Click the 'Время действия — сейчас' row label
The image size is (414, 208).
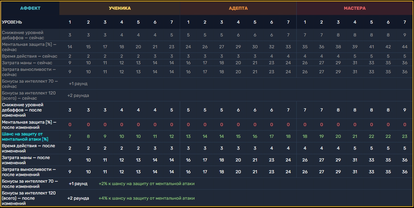click(29, 56)
